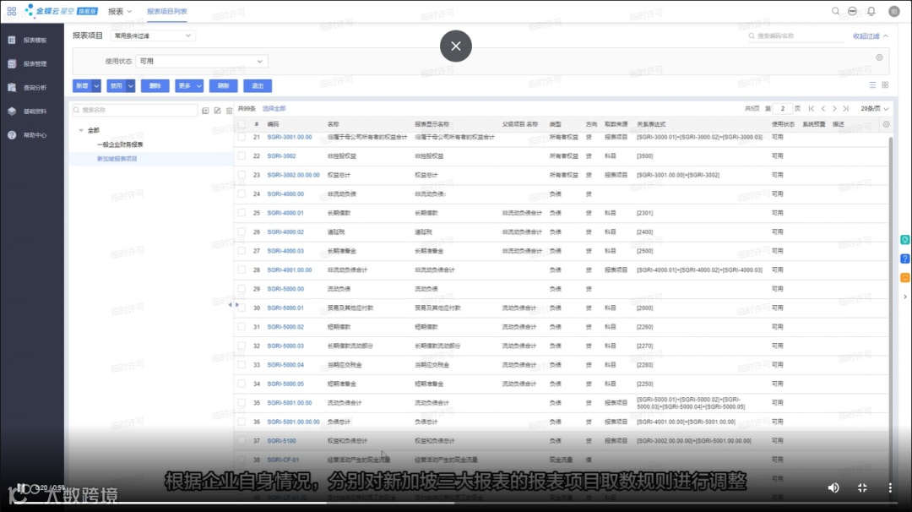The height and width of the screenshot is (512, 912).
Task: Close the video overlay with X button
Action: [x=455, y=46]
